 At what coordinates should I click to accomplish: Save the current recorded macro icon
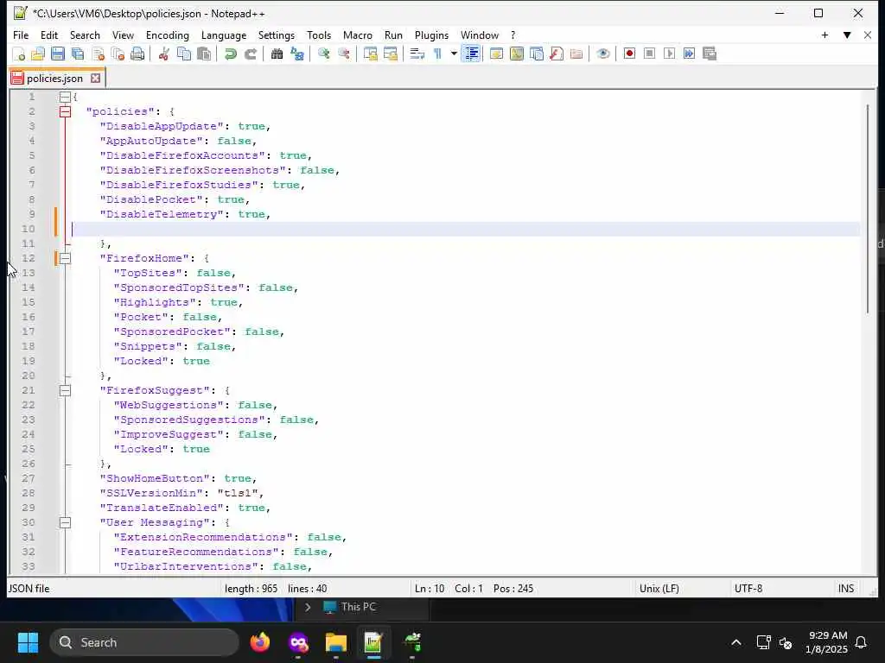710,54
